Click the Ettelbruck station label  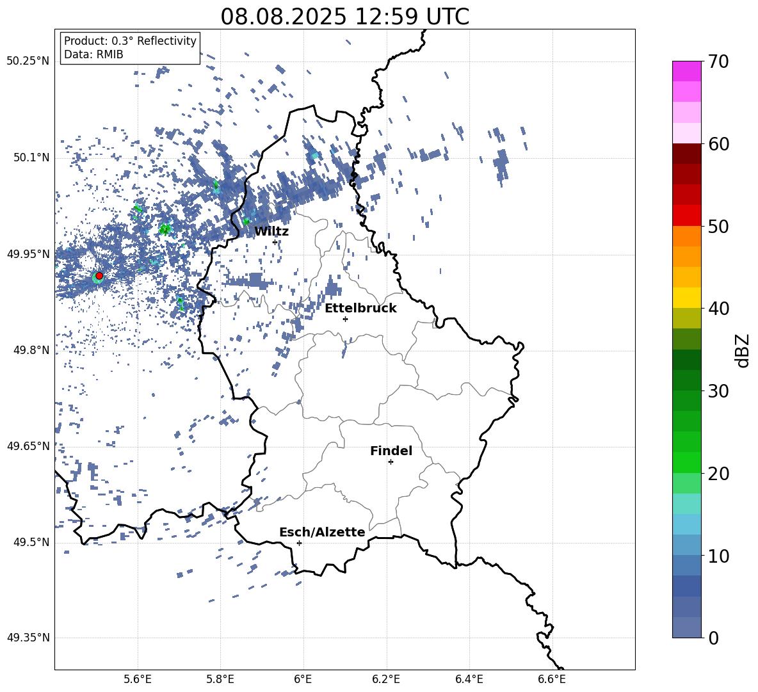point(360,309)
